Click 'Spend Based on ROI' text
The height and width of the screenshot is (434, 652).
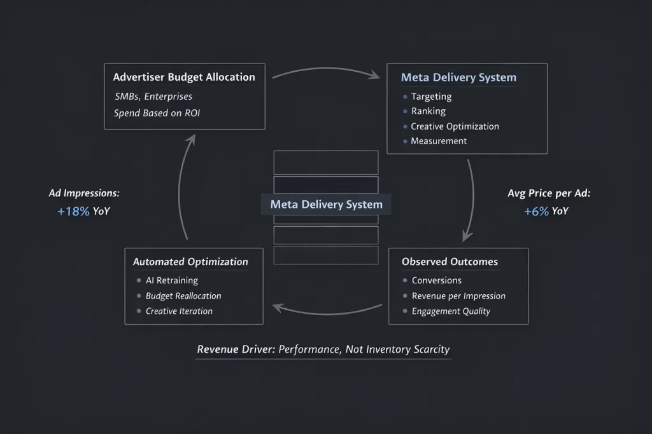pyautogui.click(x=157, y=113)
